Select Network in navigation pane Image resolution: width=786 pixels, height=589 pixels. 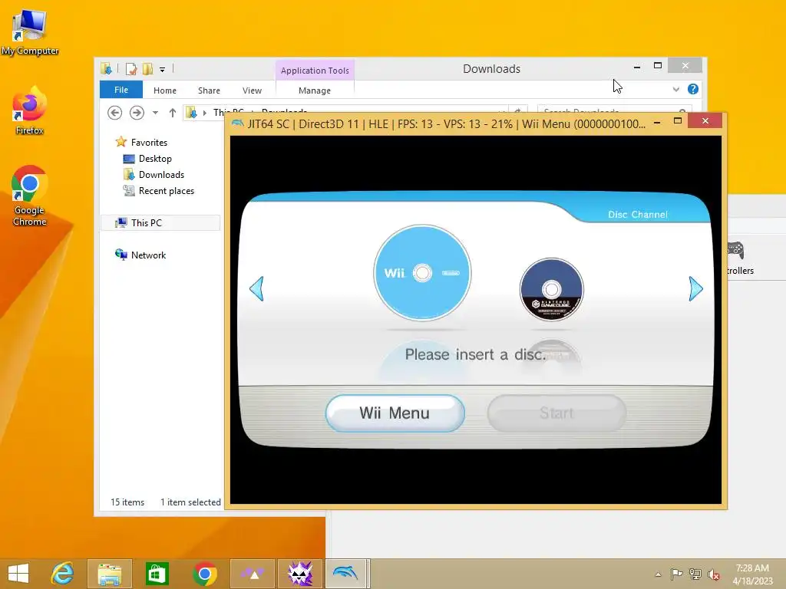[x=148, y=255]
